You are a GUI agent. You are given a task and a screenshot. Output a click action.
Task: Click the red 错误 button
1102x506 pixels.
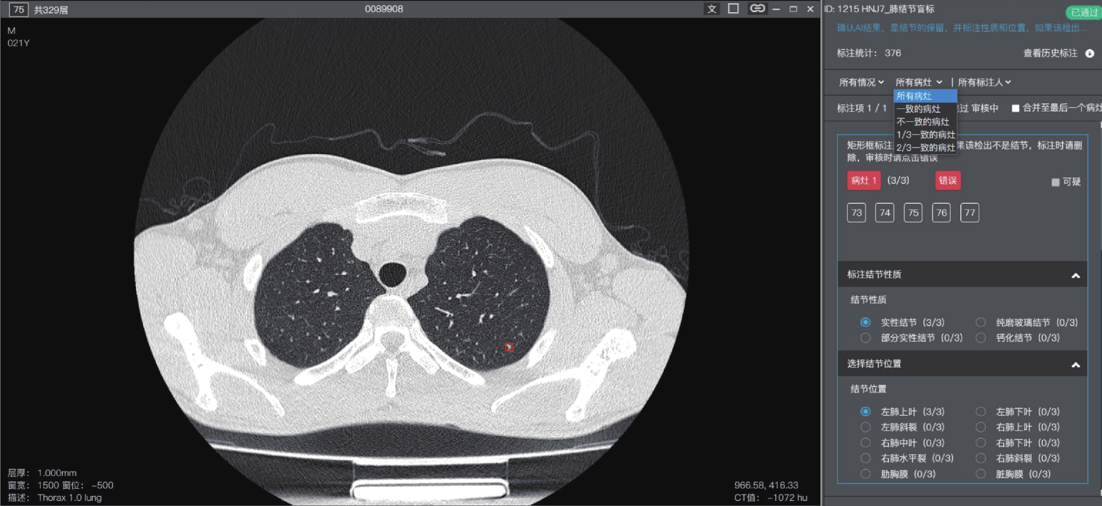[948, 181]
